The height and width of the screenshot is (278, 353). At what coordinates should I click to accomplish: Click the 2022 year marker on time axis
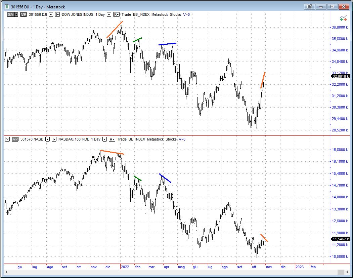[125, 267]
